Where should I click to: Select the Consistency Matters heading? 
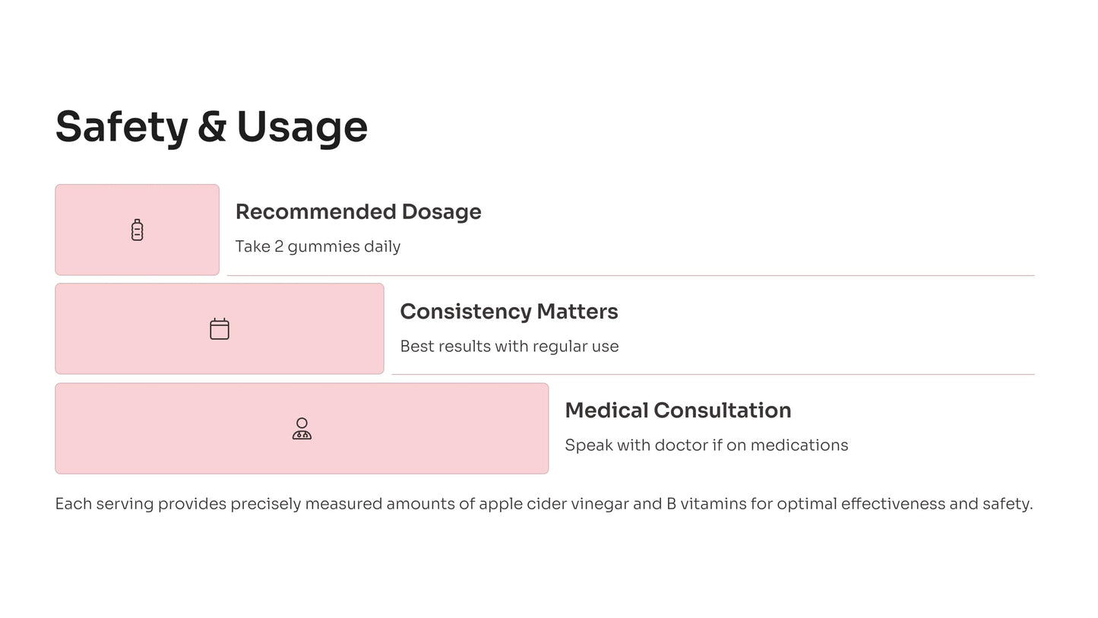tap(509, 311)
